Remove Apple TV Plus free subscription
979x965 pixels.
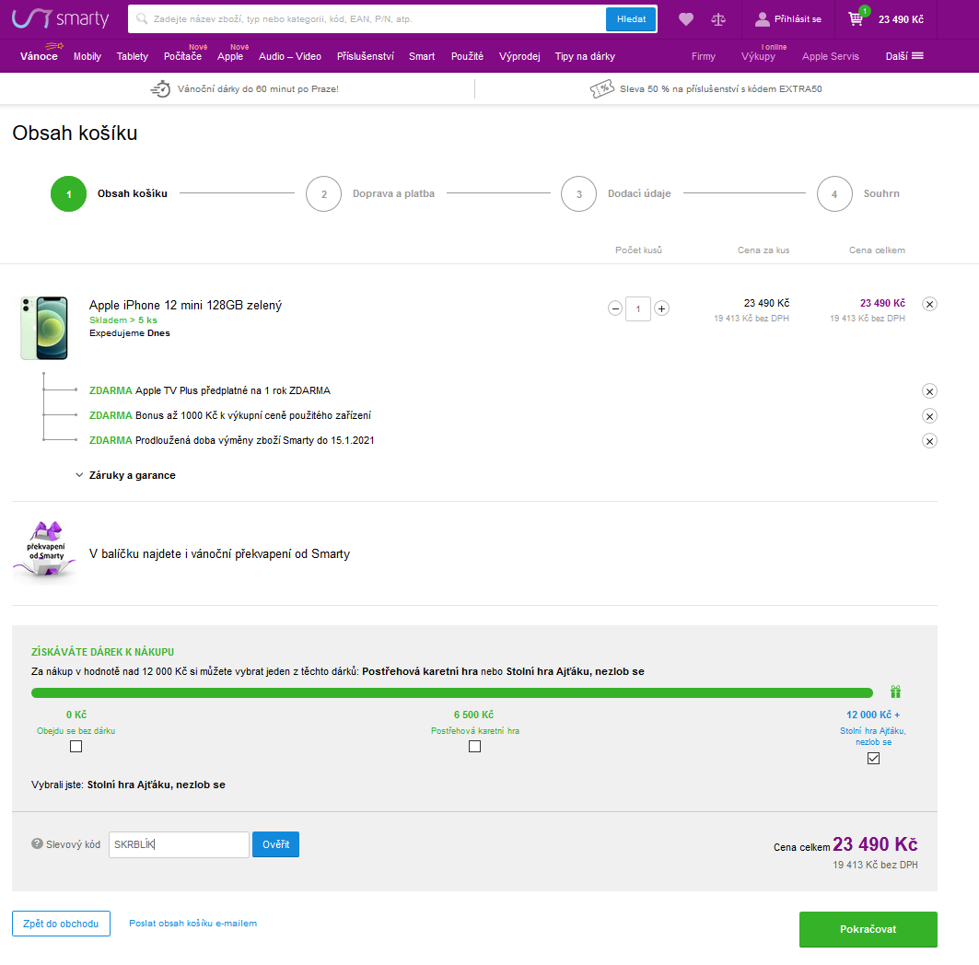click(929, 391)
